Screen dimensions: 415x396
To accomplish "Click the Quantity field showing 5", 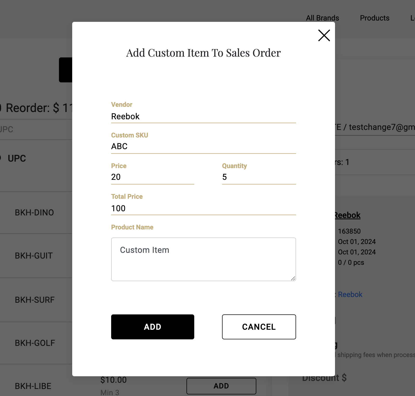I will click(259, 177).
